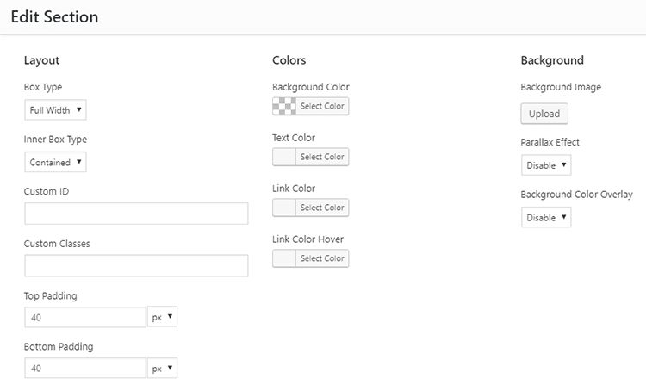Screen dimensions: 646x391
Task: Open the Box Type dropdown
Action: click(x=55, y=110)
